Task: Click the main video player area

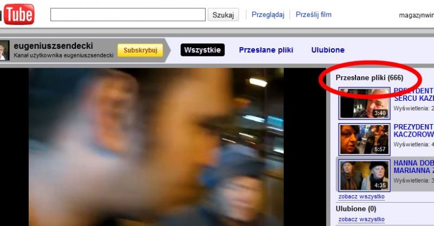Action: coord(163,147)
